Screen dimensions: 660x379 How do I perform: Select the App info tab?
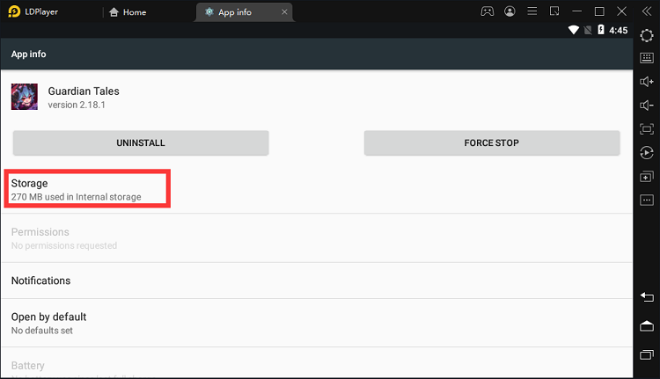(x=245, y=12)
